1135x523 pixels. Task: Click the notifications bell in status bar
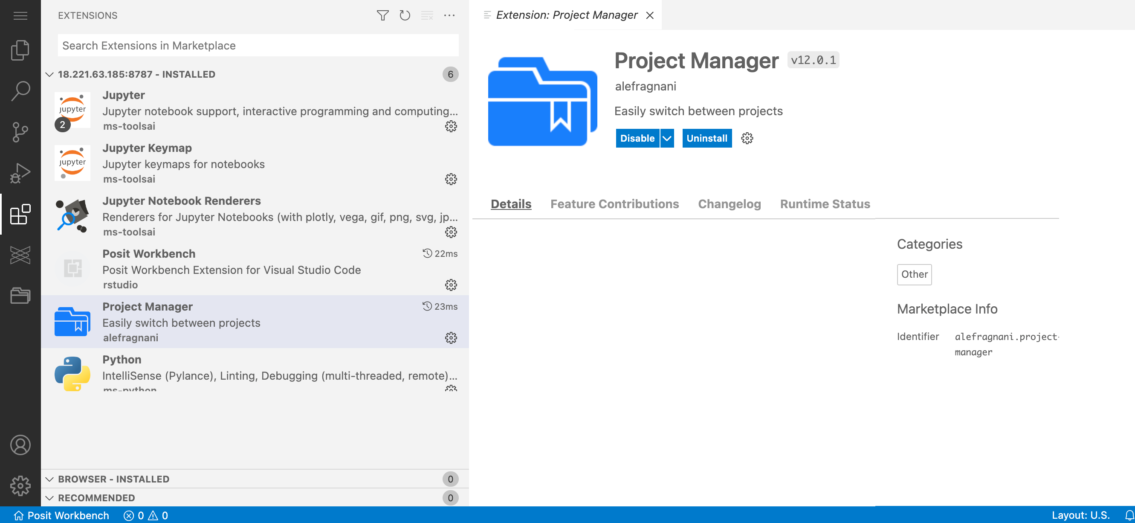1129,515
